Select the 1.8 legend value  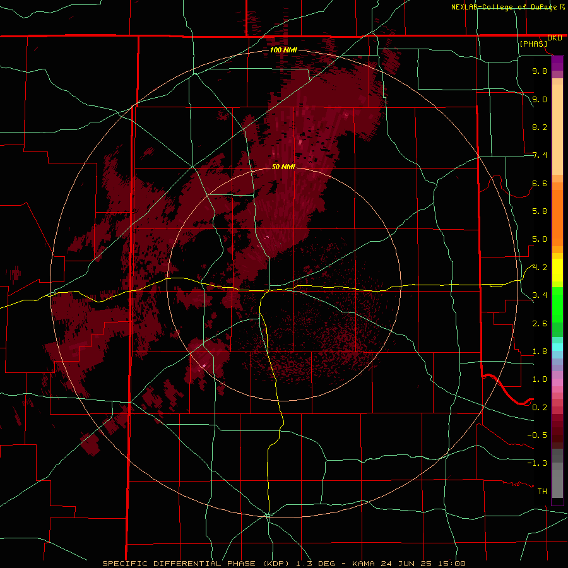[x=540, y=352]
